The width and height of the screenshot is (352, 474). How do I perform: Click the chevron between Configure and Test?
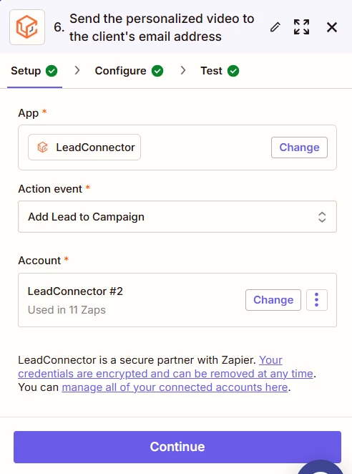(183, 71)
